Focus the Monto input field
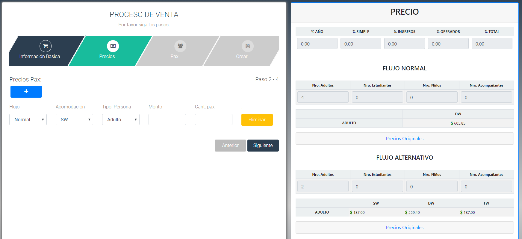The height and width of the screenshot is (239, 522). pyautogui.click(x=167, y=119)
